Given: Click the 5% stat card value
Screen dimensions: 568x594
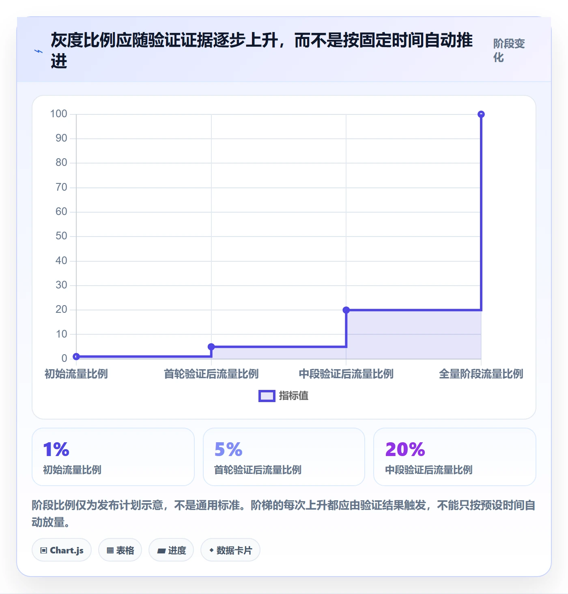Looking at the screenshot, I should 228,449.
